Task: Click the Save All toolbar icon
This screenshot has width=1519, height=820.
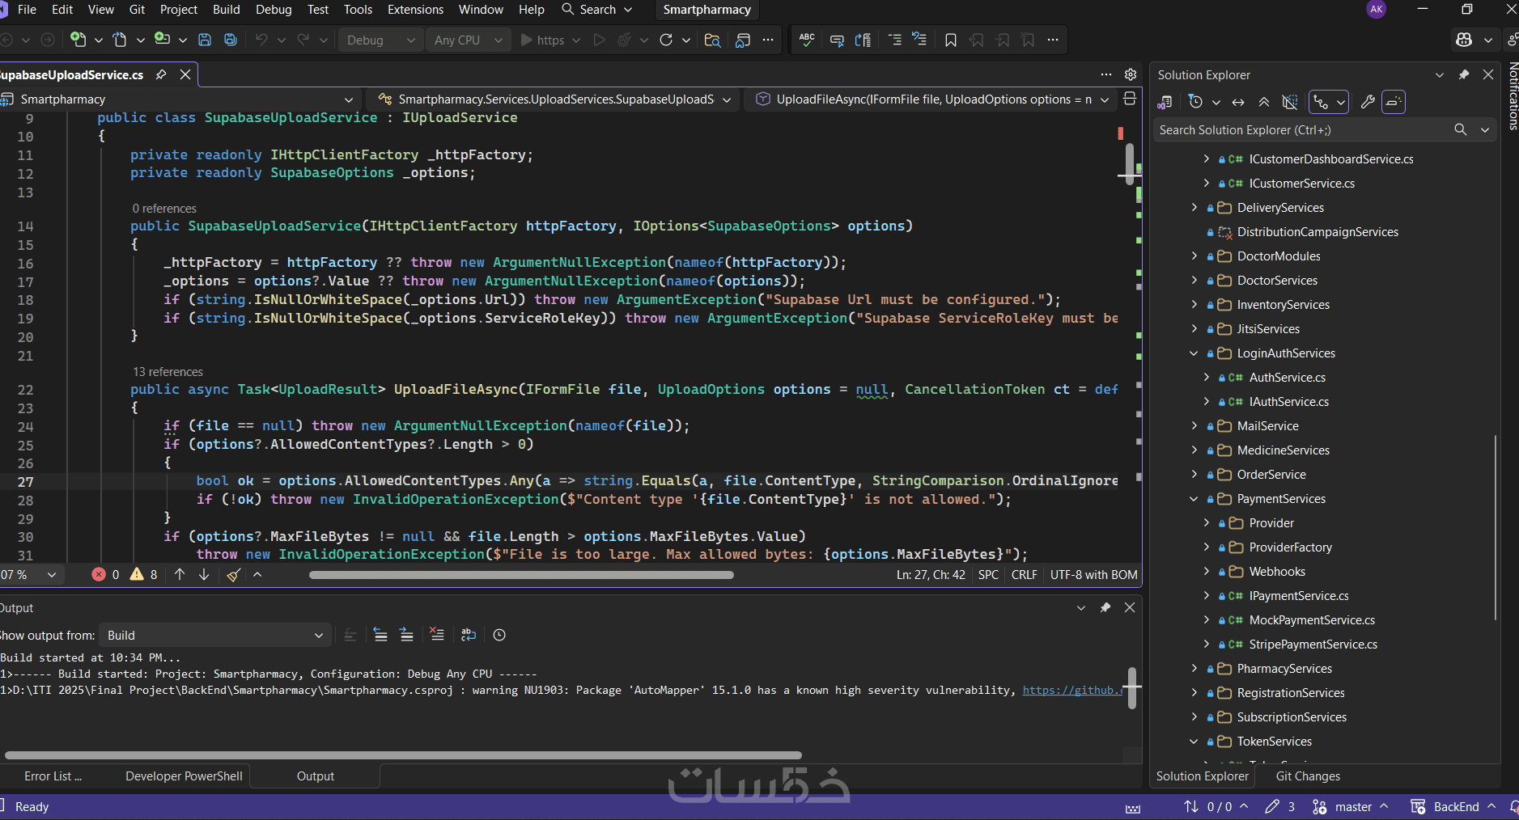Action: coord(231,40)
